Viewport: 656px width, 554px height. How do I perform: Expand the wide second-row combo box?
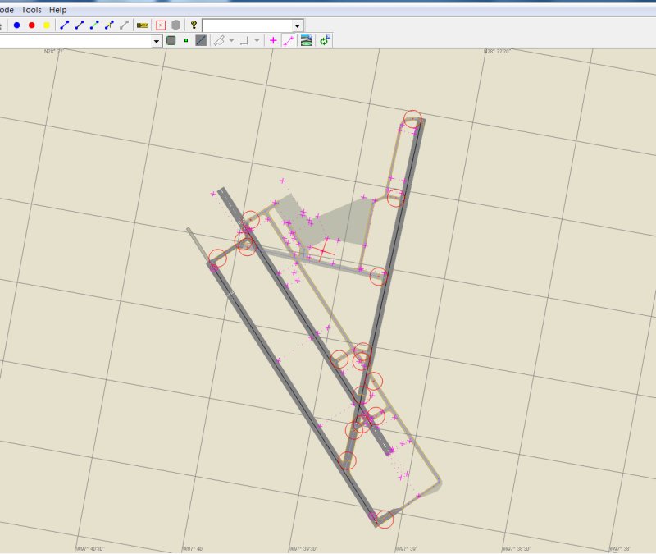pyautogui.click(x=157, y=40)
